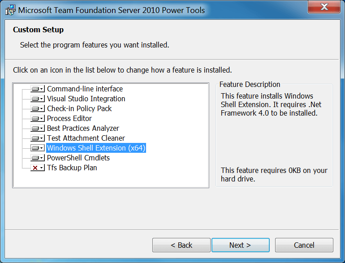This screenshot has width=345, height=263.
Task: Open install options dropdown for Command-line interface
Action: coord(37,89)
